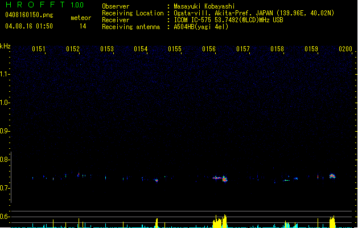This screenshot has width=358, height=228.
Task: Click the 0.9 kHz axis label
Action: [5, 131]
